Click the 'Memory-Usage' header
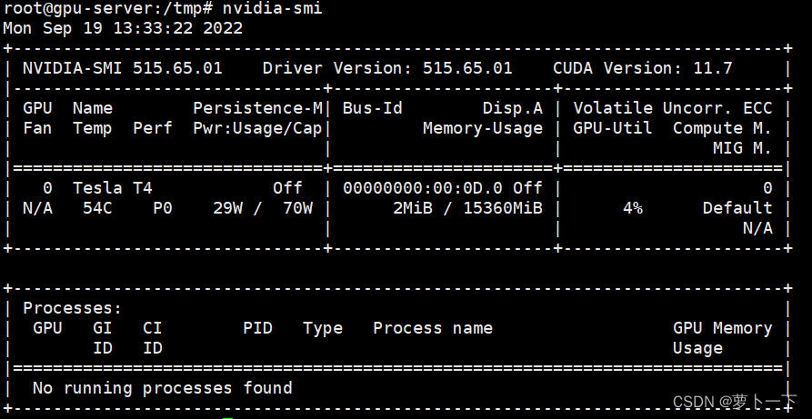The width and height of the screenshot is (812, 419). click(483, 128)
